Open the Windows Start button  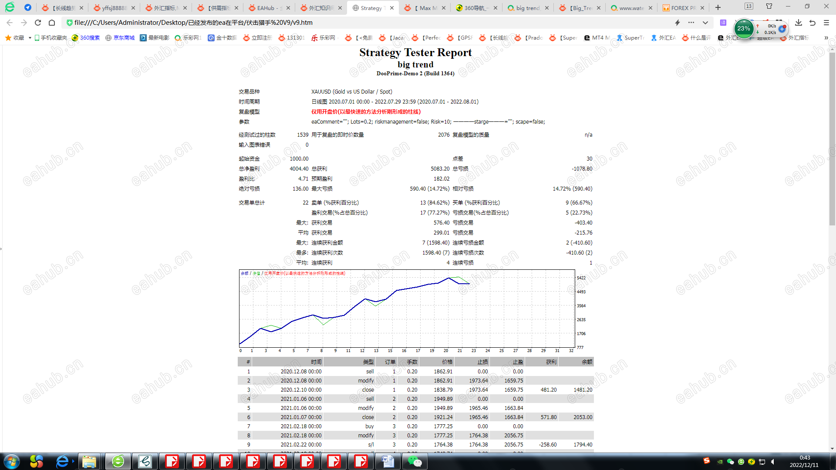click(12, 461)
